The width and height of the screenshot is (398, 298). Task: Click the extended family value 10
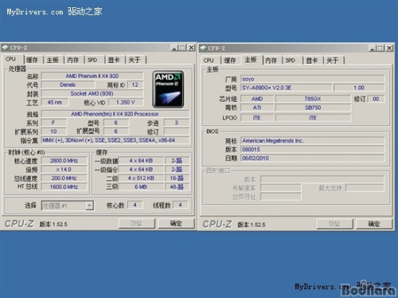tap(54, 131)
